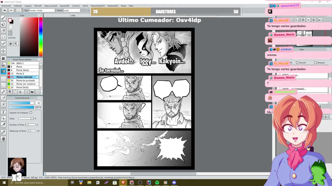Open the Filtro menu
The width and height of the screenshot is (332, 186).
[x=38, y=6]
